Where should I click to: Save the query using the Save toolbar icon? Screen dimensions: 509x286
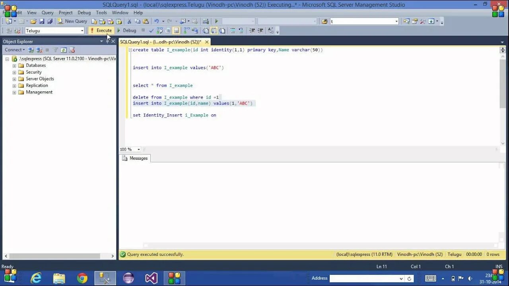click(42, 21)
